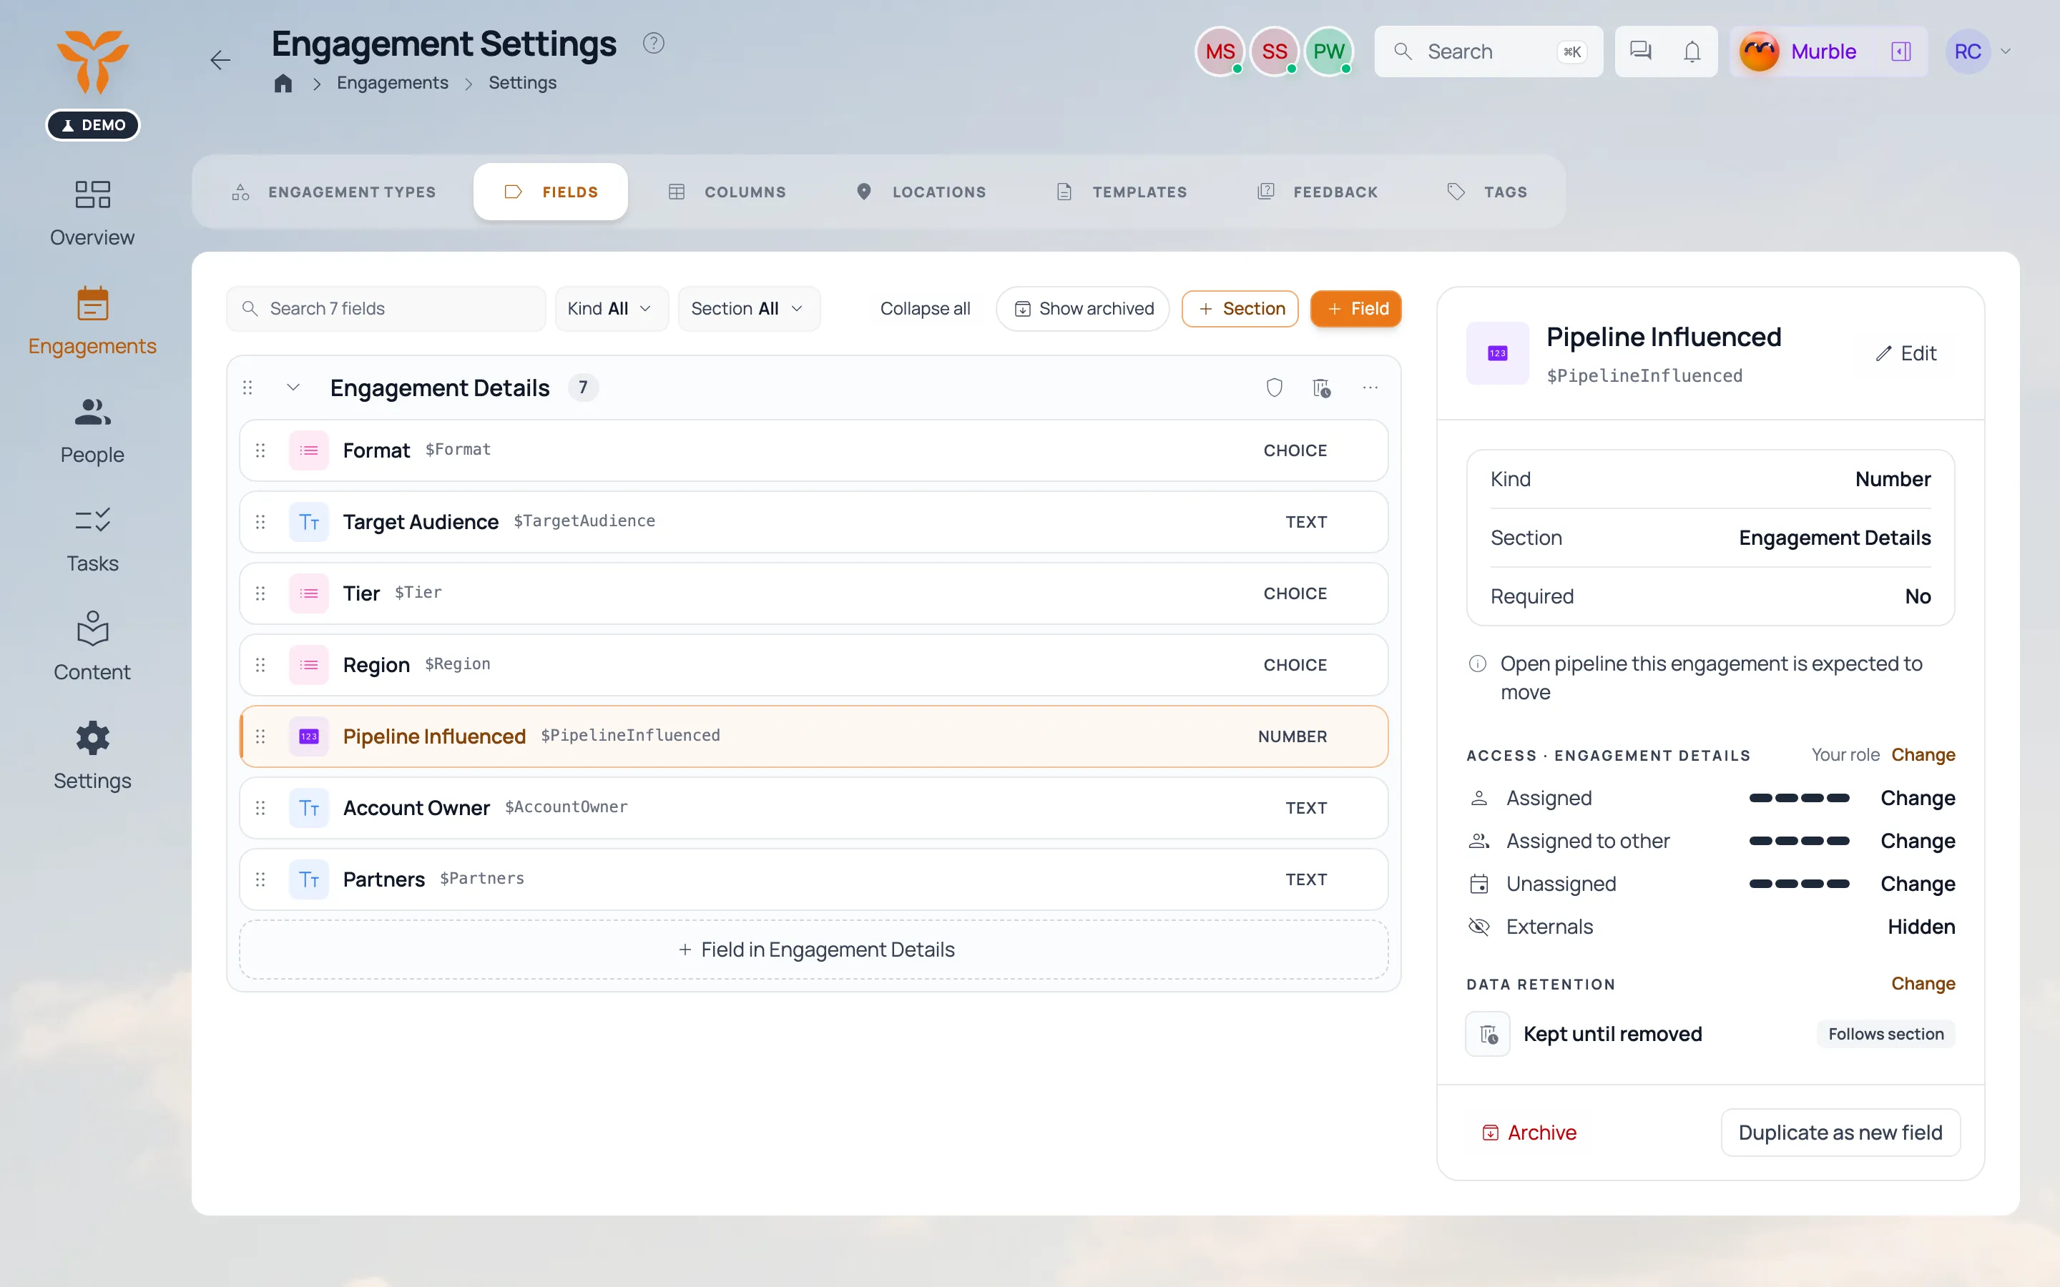Change access level for Unassigned
Image resolution: width=2060 pixels, height=1287 pixels.
pos(1917,884)
